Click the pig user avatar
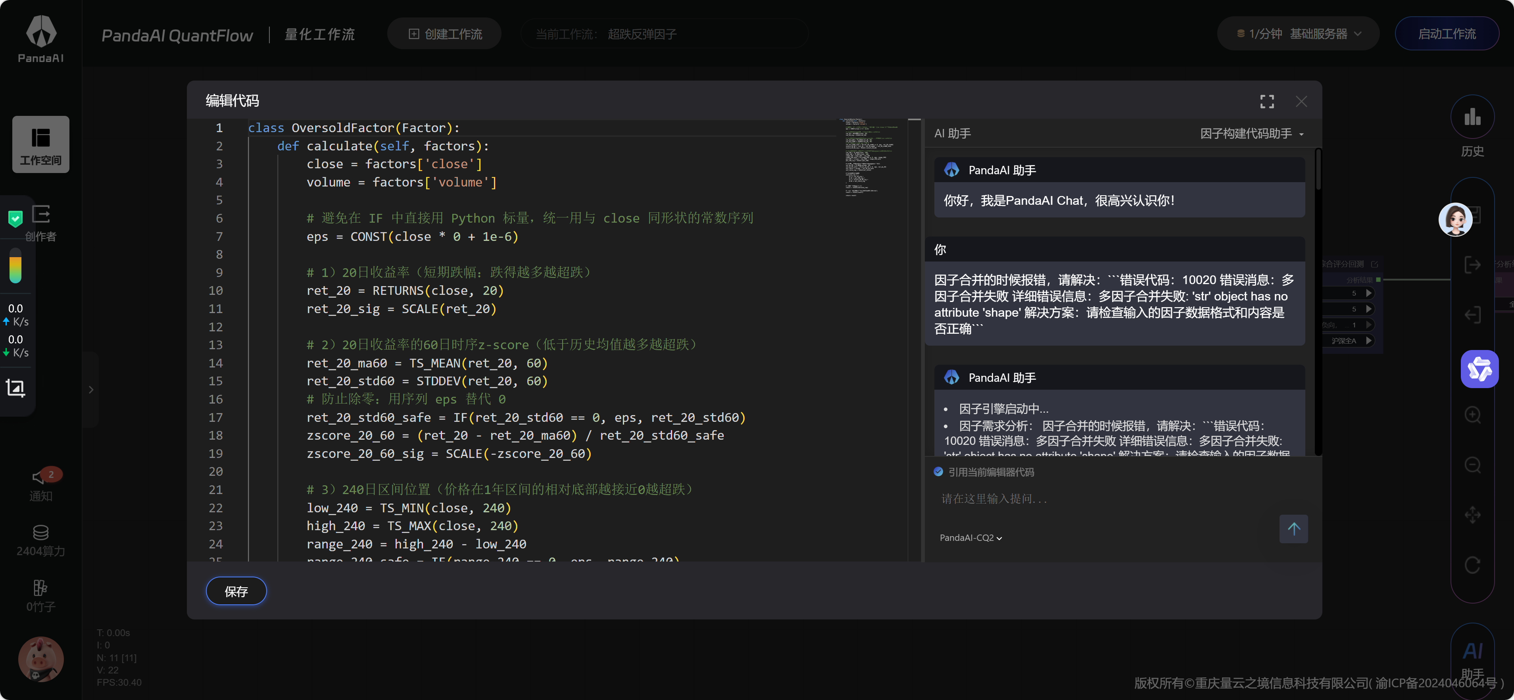 click(40, 659)
